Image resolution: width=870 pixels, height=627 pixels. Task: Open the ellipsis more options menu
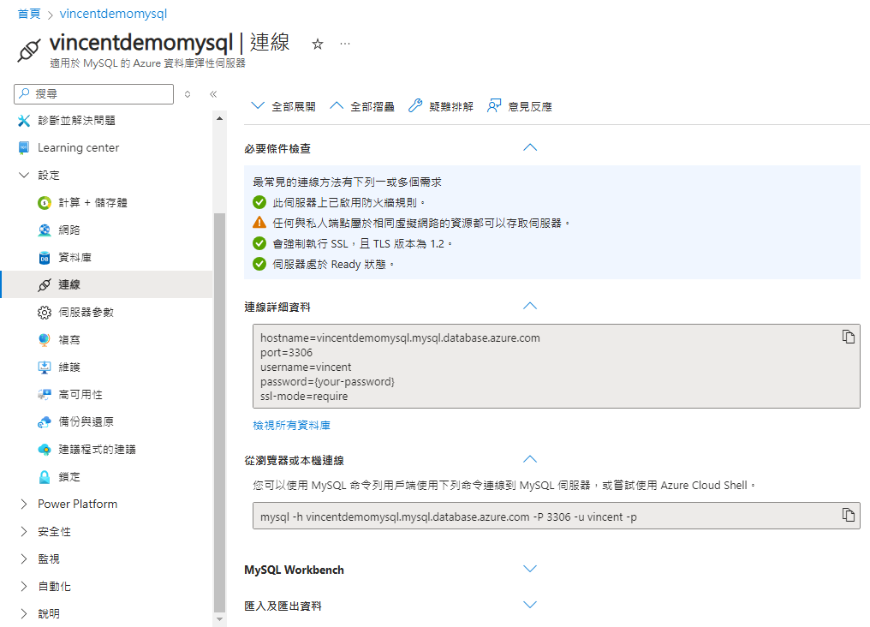[345, 44]
